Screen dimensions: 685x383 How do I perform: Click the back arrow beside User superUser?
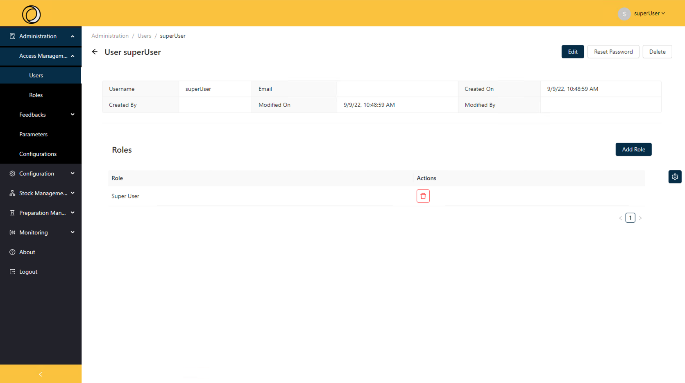95,52
